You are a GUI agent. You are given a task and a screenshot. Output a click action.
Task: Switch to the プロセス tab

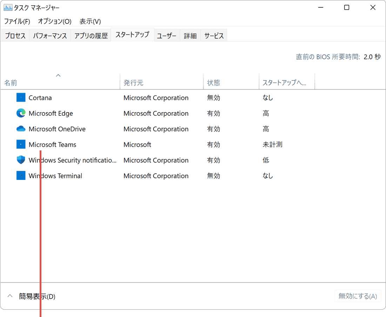[15, 36]
